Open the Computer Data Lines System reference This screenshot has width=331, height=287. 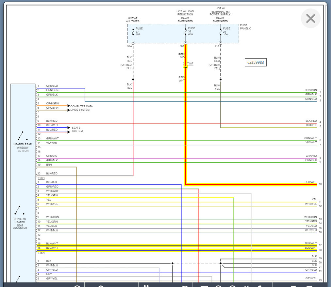(81, 108)
